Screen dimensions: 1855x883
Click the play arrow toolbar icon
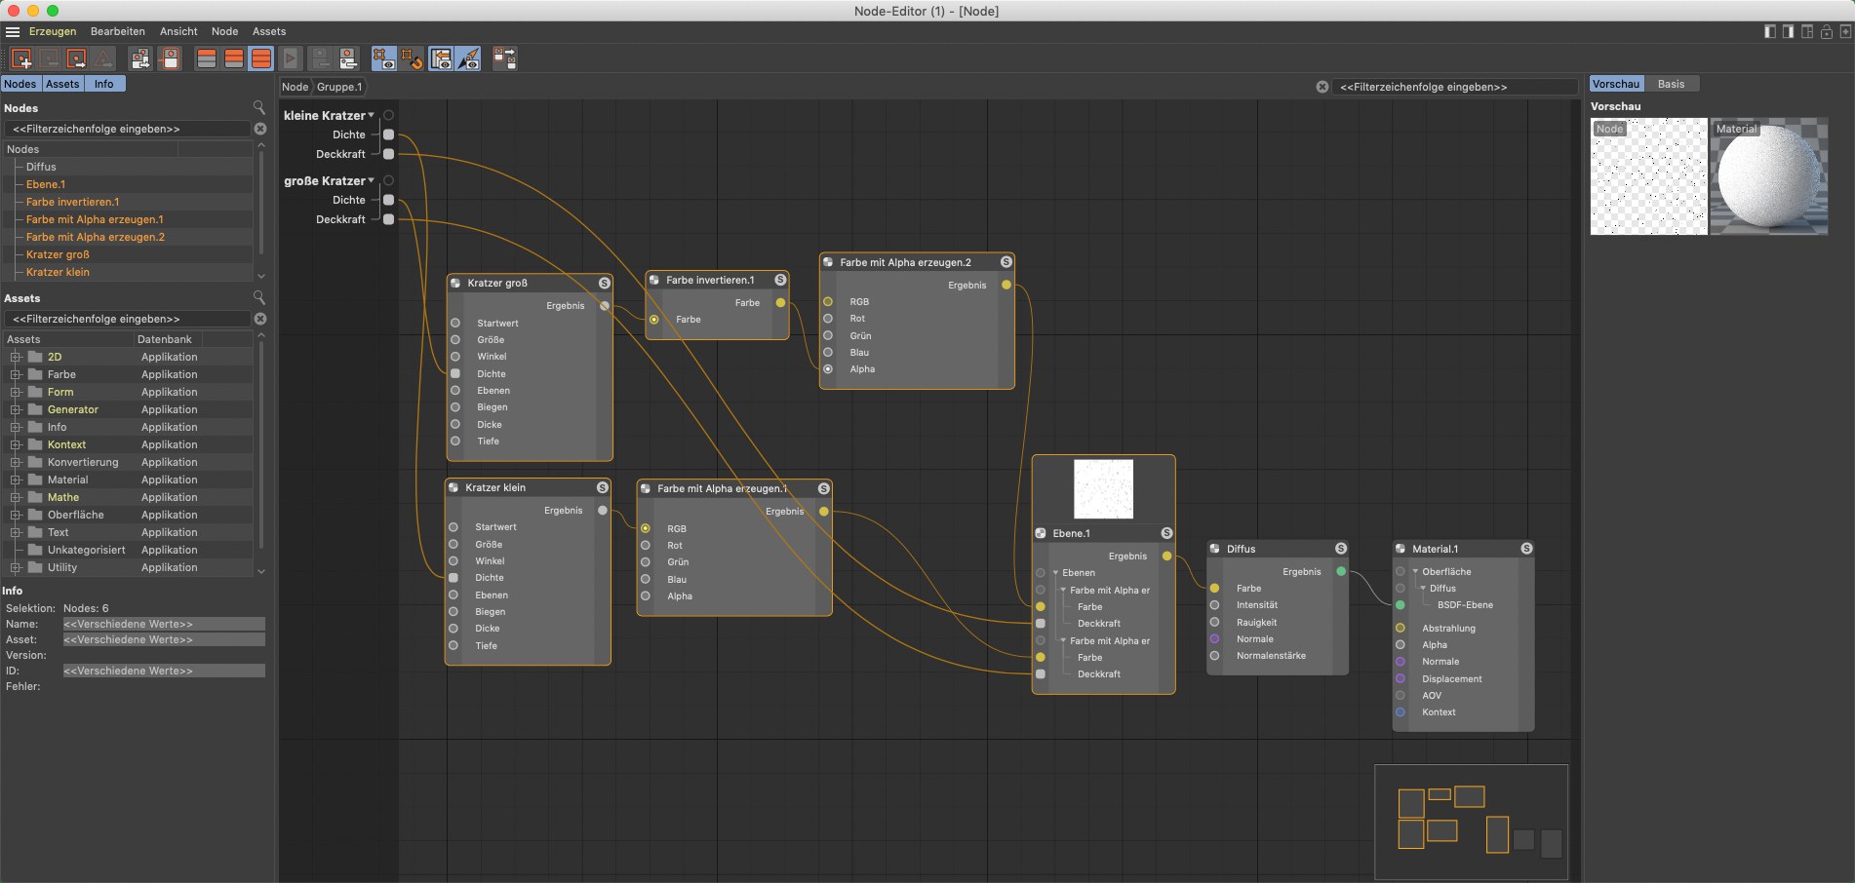[x=291, y=59]
